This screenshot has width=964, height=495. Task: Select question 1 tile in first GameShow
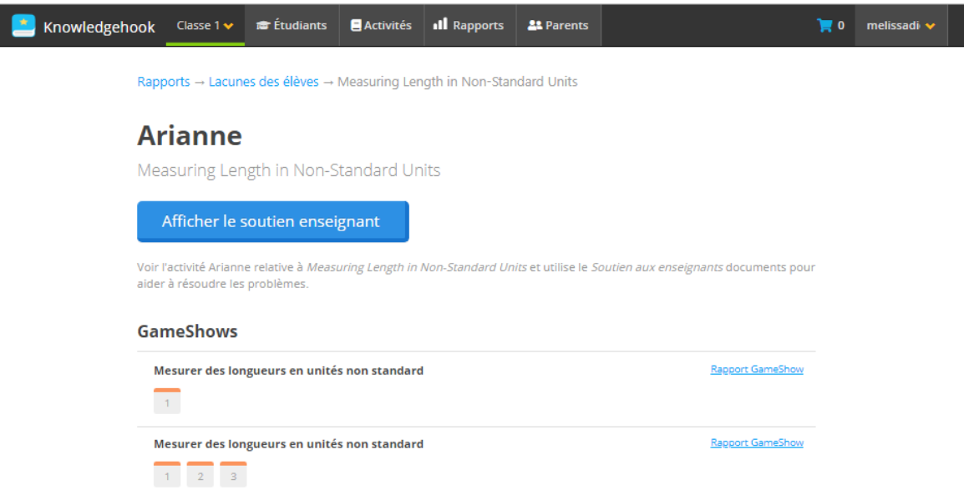[167, 401]
